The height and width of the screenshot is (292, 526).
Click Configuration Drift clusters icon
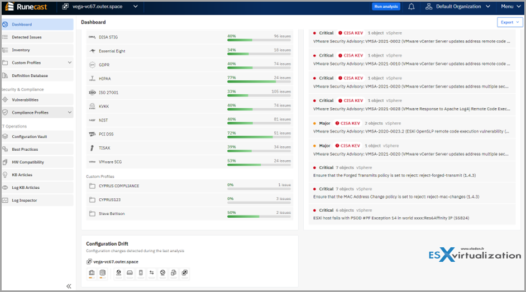click(x=92, y=273)
